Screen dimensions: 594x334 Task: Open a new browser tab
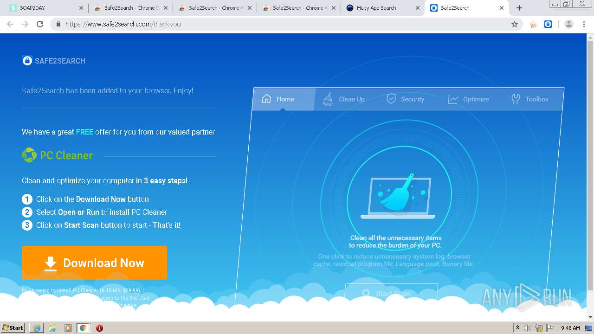pyautogui.click(x=519, y=8)
